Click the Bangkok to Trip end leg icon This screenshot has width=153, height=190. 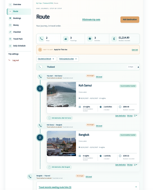coord(30,177)
